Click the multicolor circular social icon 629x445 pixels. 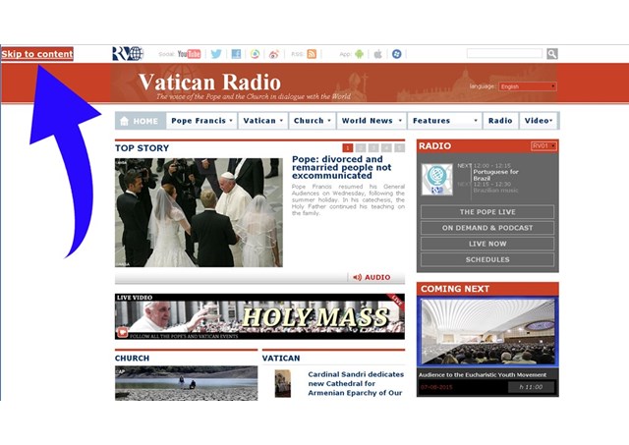[x=256, y=54]
